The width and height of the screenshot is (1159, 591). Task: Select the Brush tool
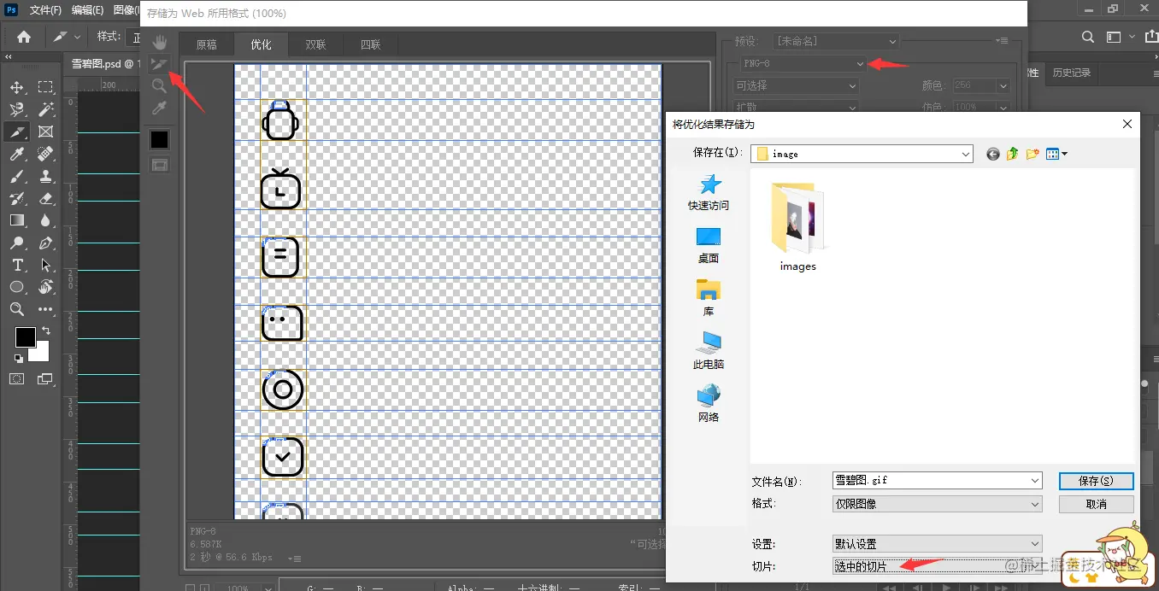click(17, 176)
